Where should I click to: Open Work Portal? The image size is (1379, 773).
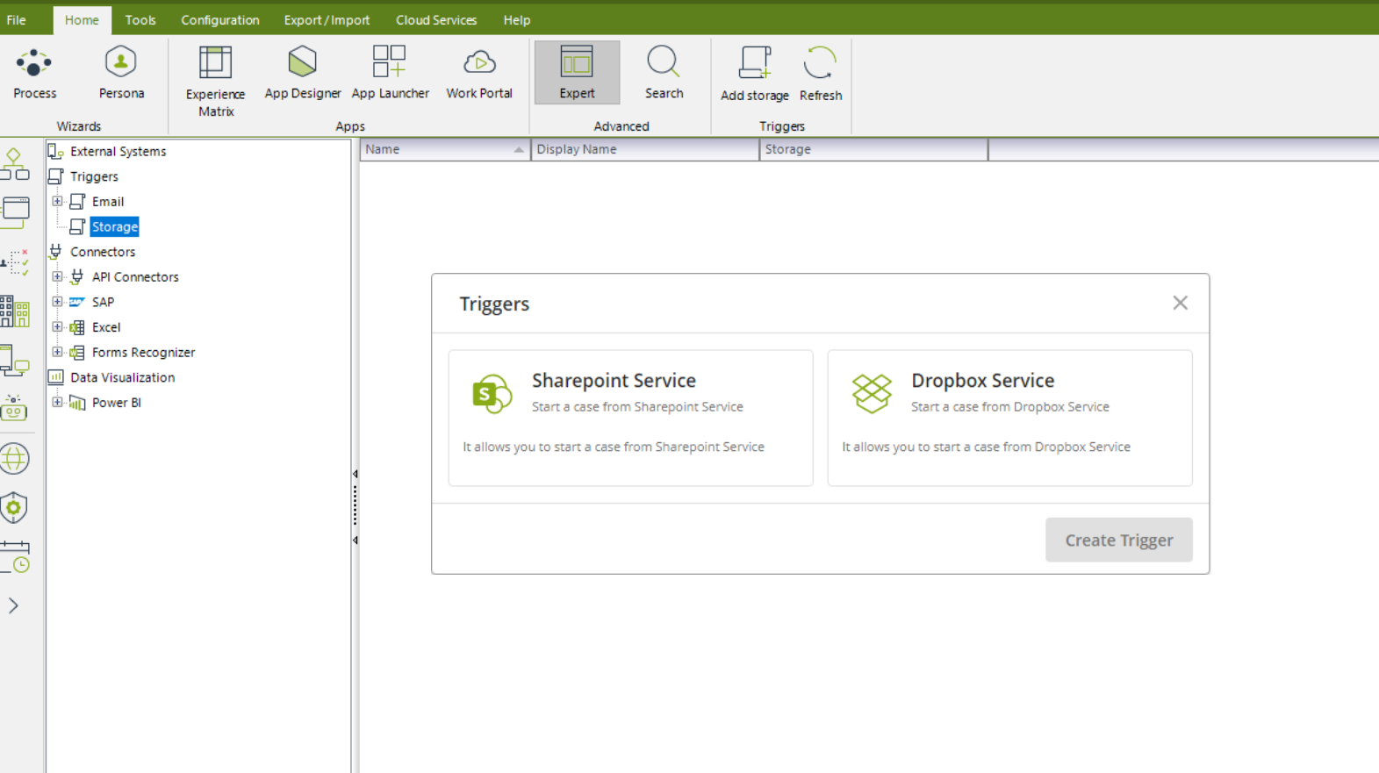[478, 73]
